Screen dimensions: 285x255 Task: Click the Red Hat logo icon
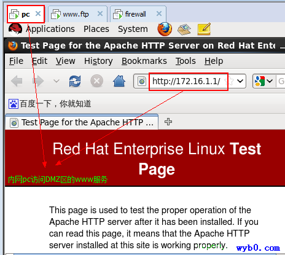click(15, 29)
